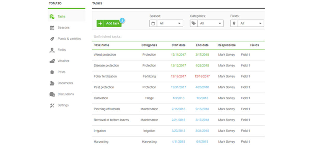Open the Categories filter dropdown
The height and width of the screenshot is (146, 311).
[207, 23]
